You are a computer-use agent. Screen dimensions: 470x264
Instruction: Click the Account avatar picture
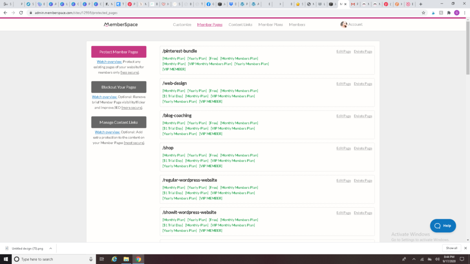(x=343, y=25)
